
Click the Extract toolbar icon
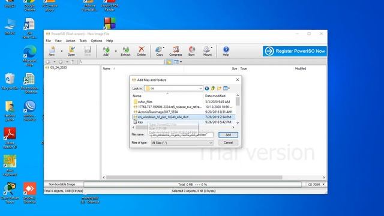(x=125, y=51)
